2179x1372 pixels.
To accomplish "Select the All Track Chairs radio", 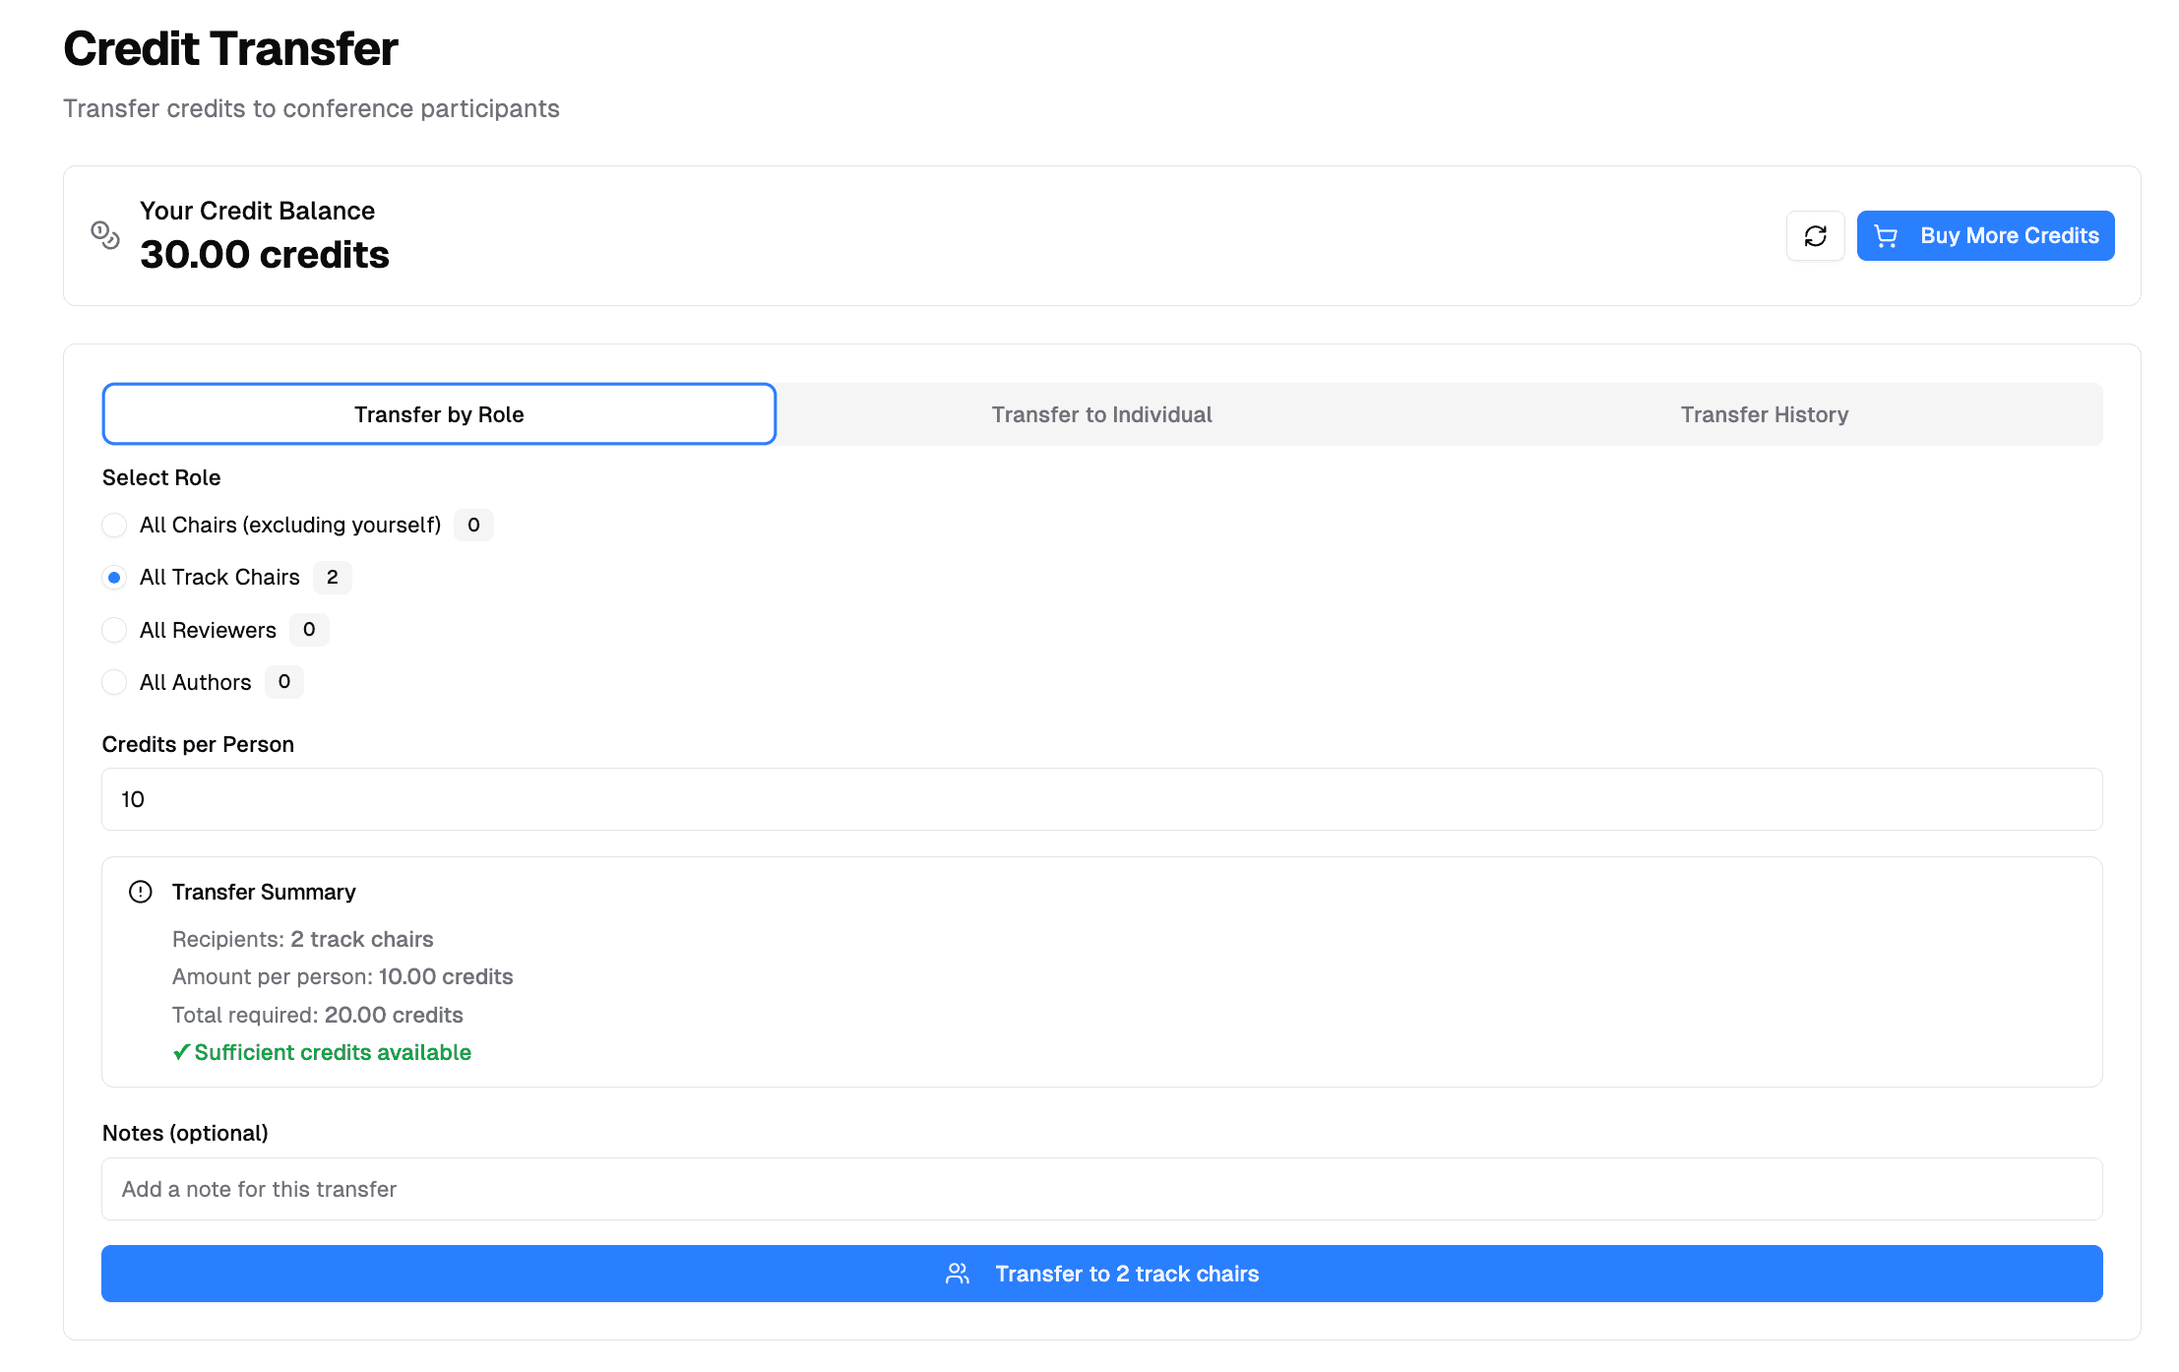I will pyautogui.click(x=114, y=578).
